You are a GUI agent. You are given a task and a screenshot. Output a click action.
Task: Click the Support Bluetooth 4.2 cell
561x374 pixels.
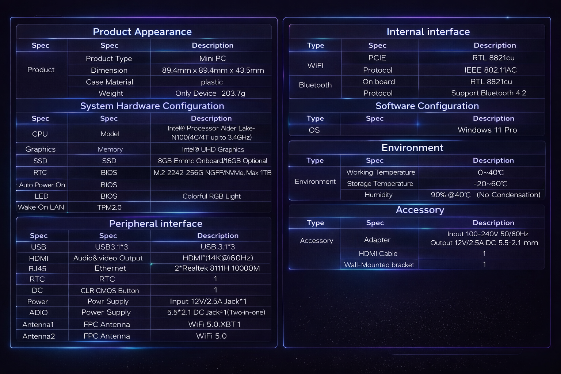click(488, 93)
